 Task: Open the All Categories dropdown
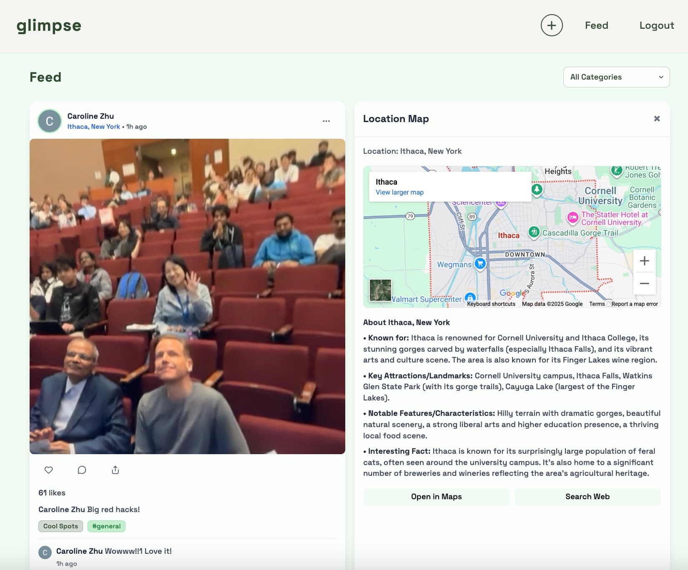(x=616, y=77)
